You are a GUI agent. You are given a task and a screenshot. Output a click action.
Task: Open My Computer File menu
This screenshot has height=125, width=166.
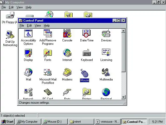pos(4,7)
